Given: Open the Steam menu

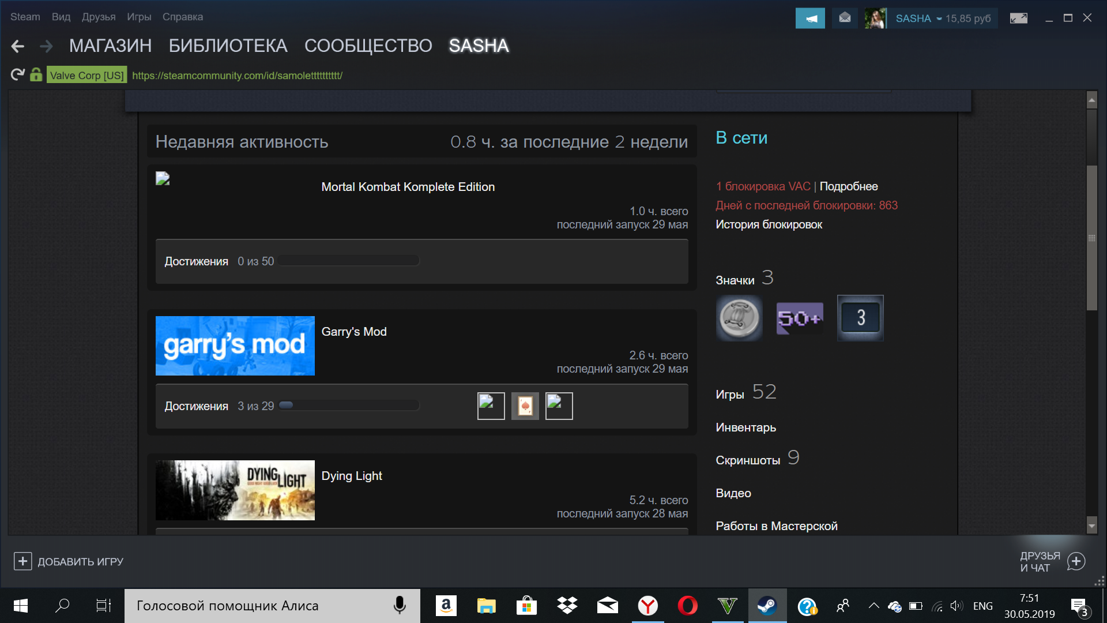Looking at the screenshot, I should [x=25, y=17].
